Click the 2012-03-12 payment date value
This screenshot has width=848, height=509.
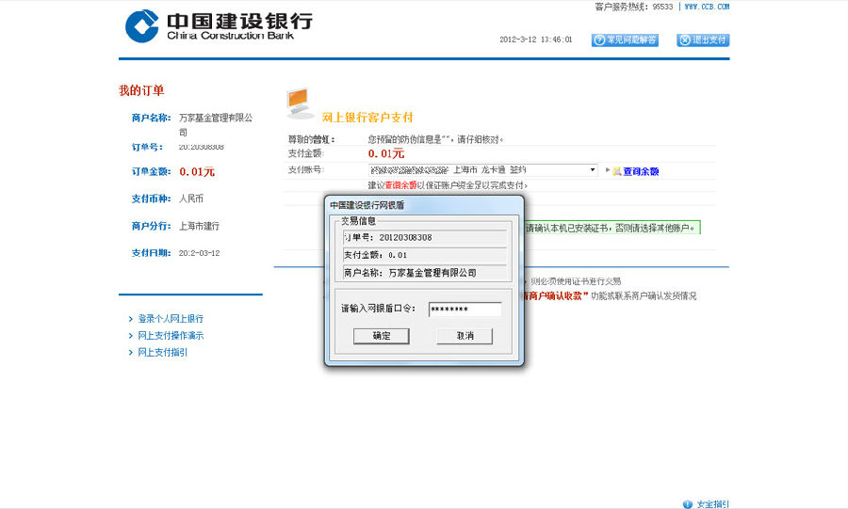pos(199,253)
